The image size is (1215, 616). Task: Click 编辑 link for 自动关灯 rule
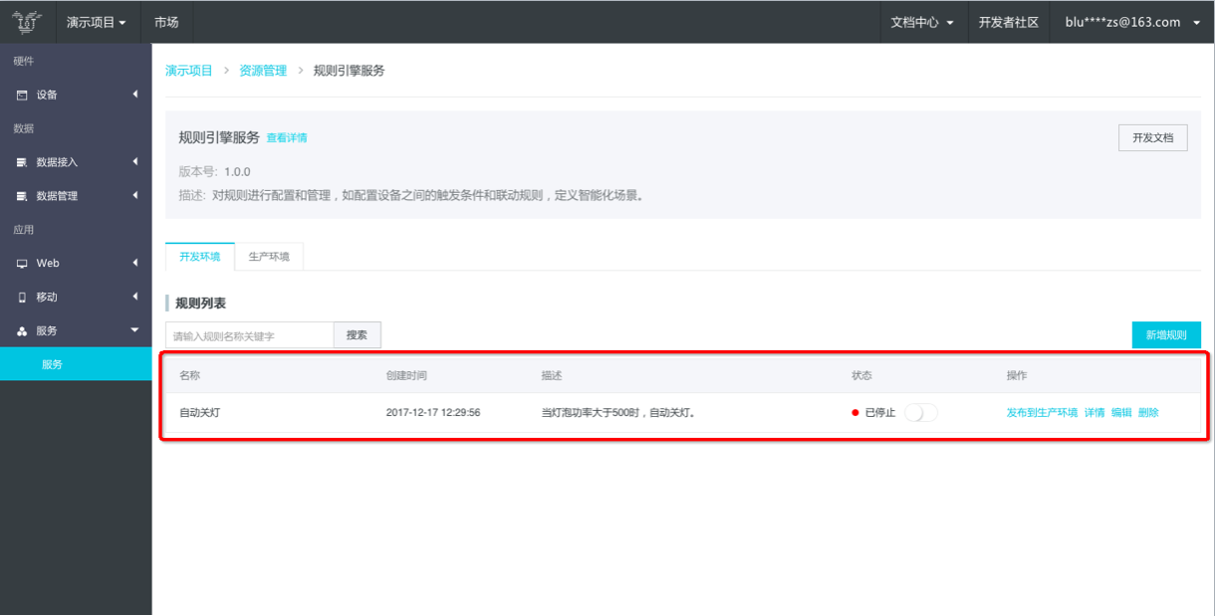pyautogui.click(x=1121, y=413)
